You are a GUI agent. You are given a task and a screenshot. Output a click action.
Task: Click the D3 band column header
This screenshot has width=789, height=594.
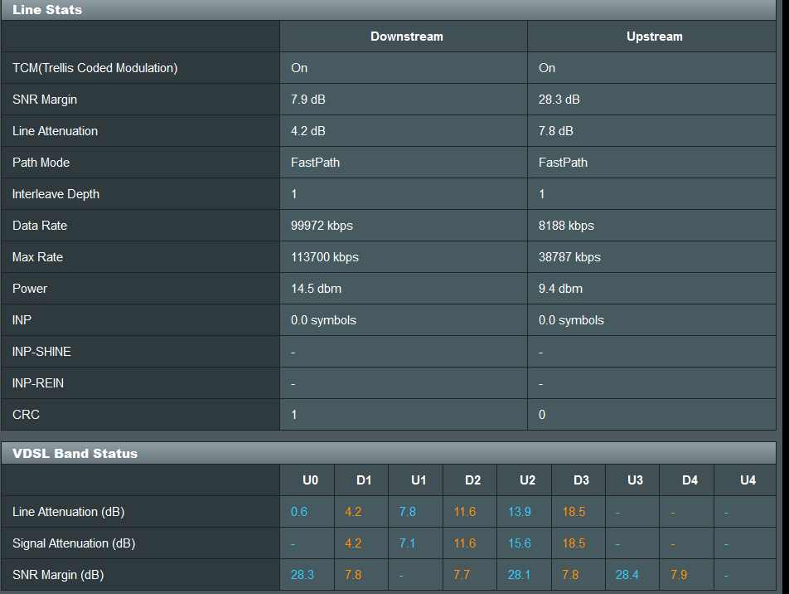[x=581, y=480]
